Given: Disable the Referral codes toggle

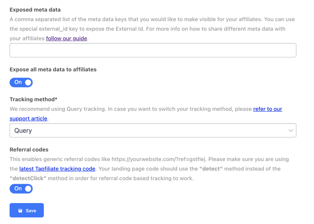Looking at the screenshot, I should click(21, 189).
